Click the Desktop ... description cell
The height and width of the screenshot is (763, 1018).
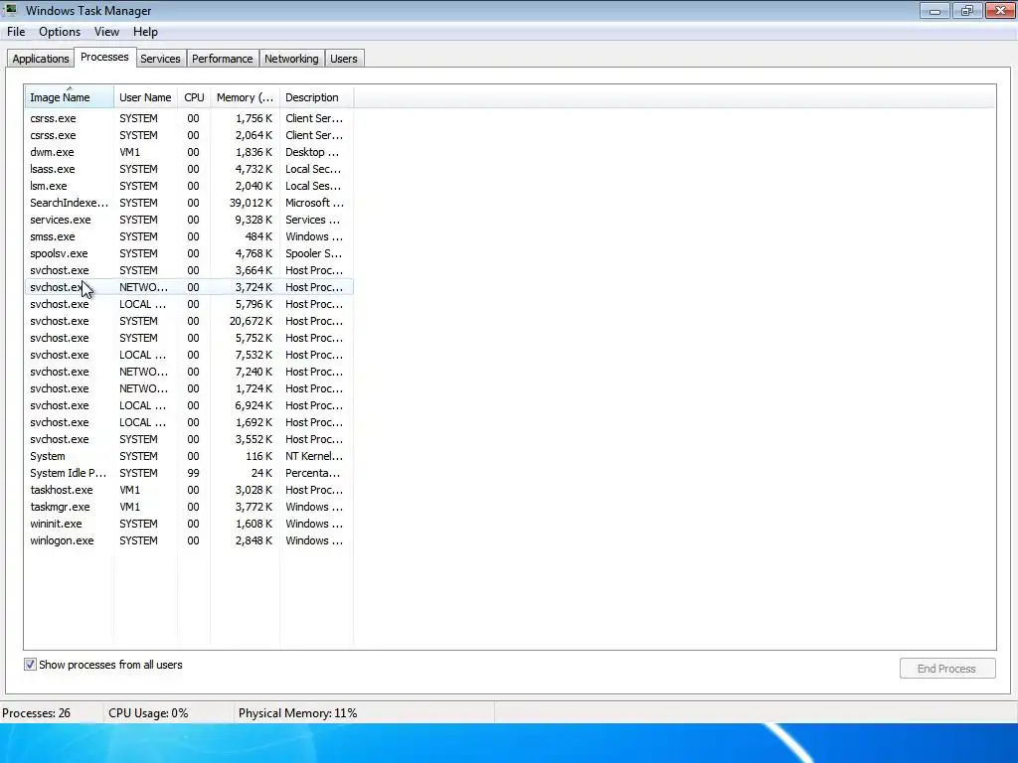point(312,152)
